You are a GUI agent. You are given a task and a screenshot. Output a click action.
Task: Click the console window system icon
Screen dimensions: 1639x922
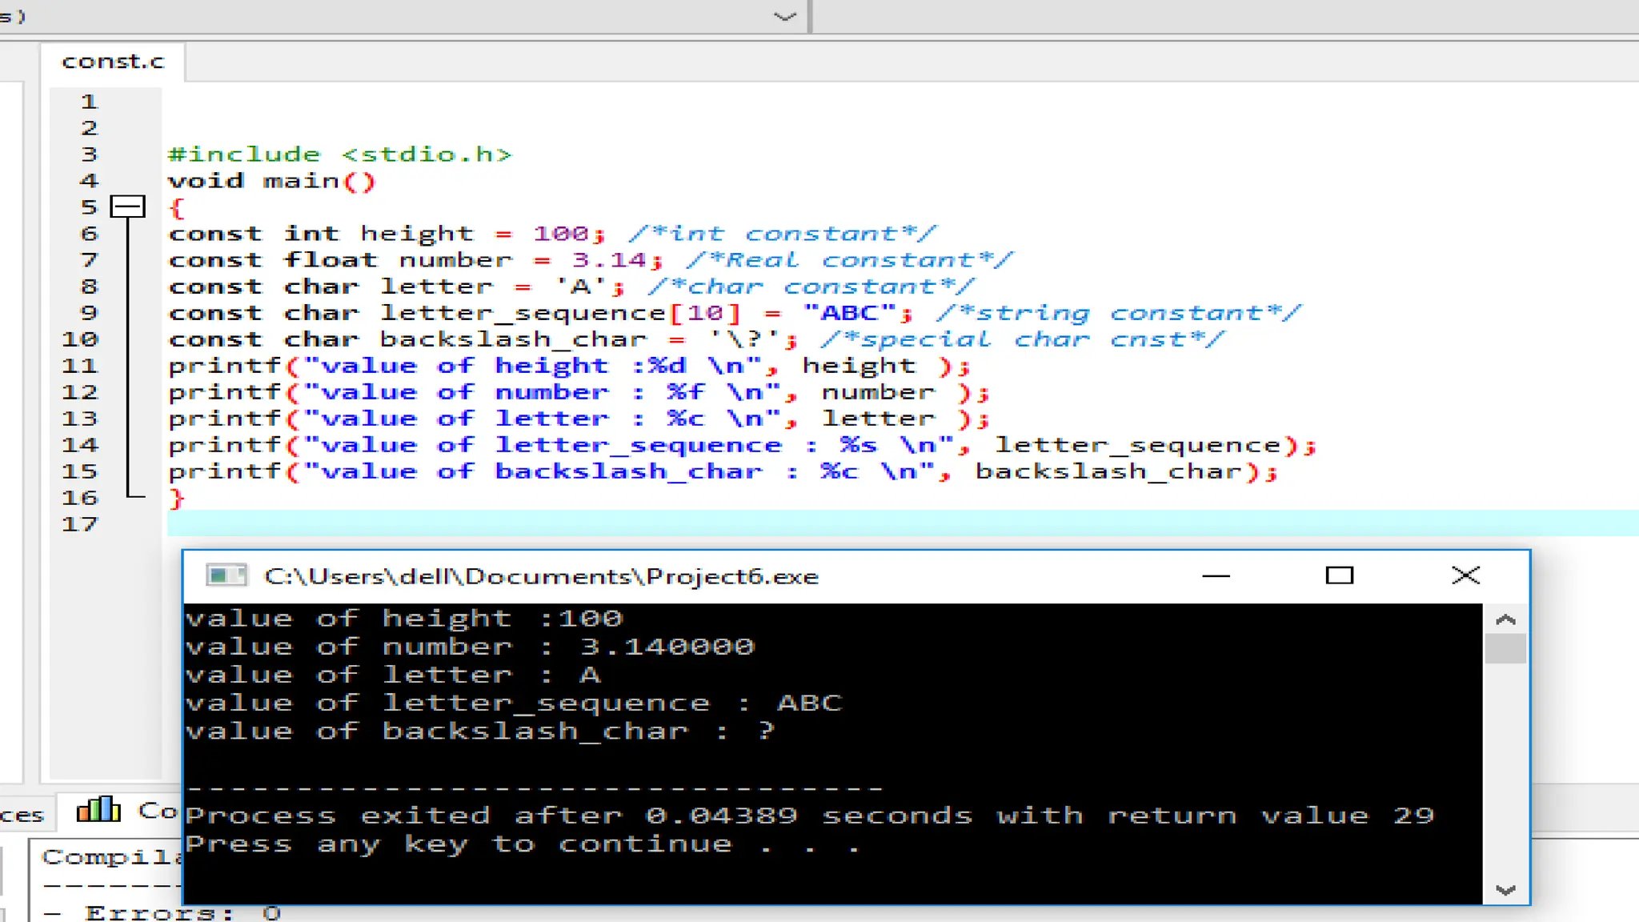coord(226,575)
